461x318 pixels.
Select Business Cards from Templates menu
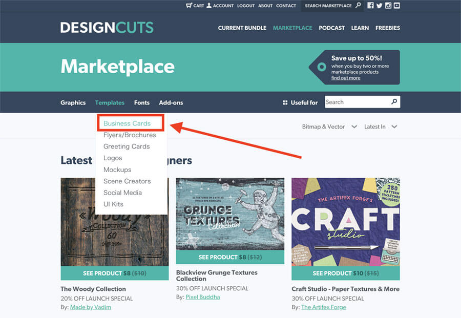(127, 123)
